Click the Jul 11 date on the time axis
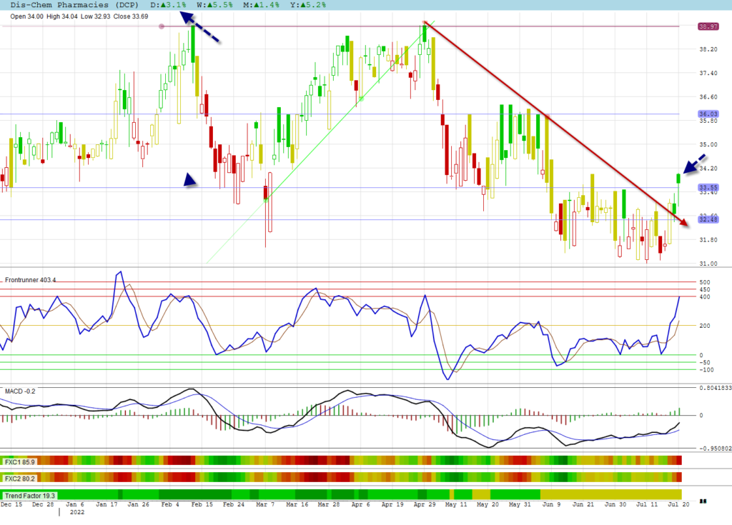The image size is (732, 525). 647,504
